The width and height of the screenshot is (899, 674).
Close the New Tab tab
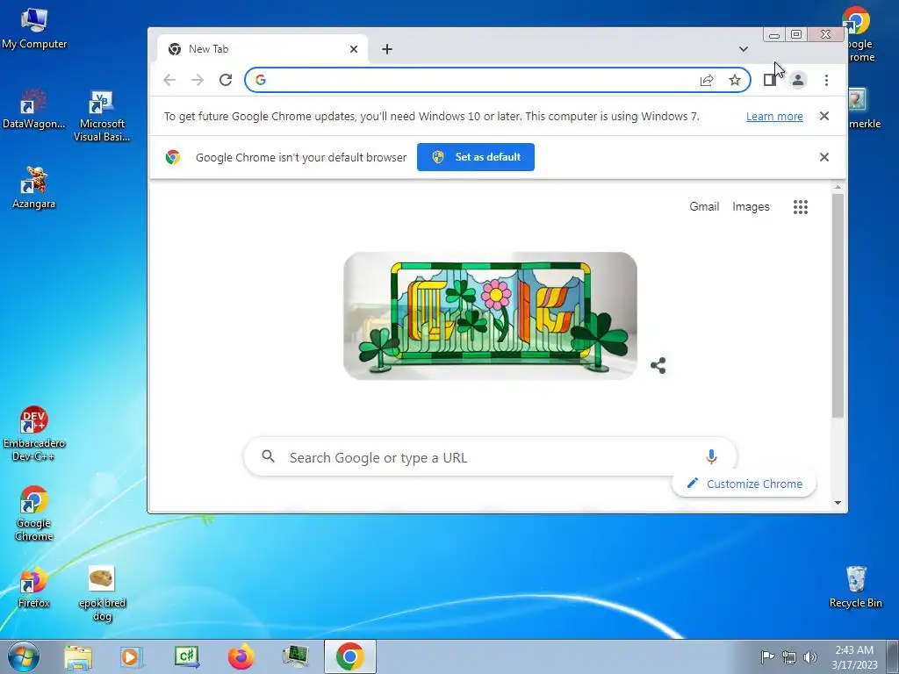[354, 49]
